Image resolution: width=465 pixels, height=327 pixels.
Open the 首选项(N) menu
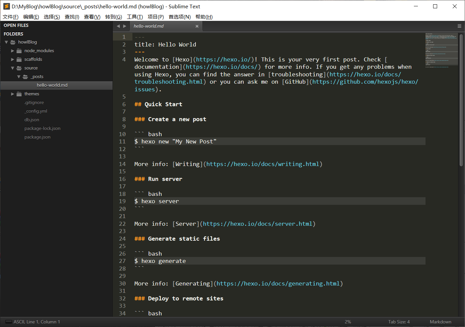pos(180,17)
